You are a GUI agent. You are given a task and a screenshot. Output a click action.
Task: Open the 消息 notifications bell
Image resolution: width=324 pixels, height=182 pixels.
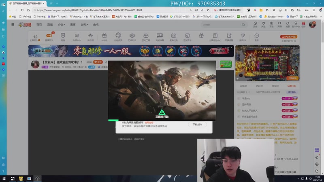tap(288, 24)
